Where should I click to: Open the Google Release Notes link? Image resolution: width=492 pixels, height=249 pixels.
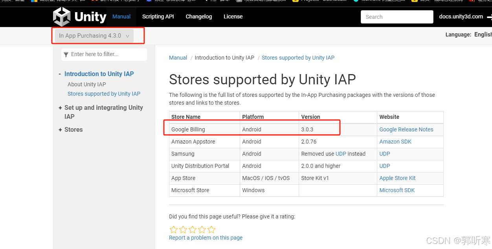(x=406, y=129)
